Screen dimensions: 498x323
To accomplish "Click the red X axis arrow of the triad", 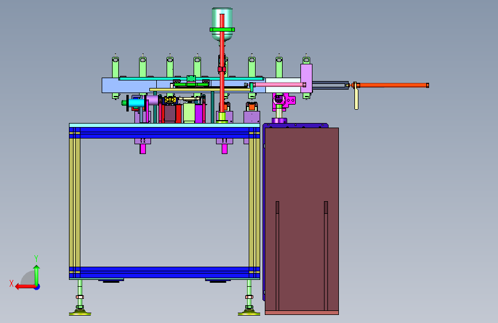I will [x=25, y=287].
